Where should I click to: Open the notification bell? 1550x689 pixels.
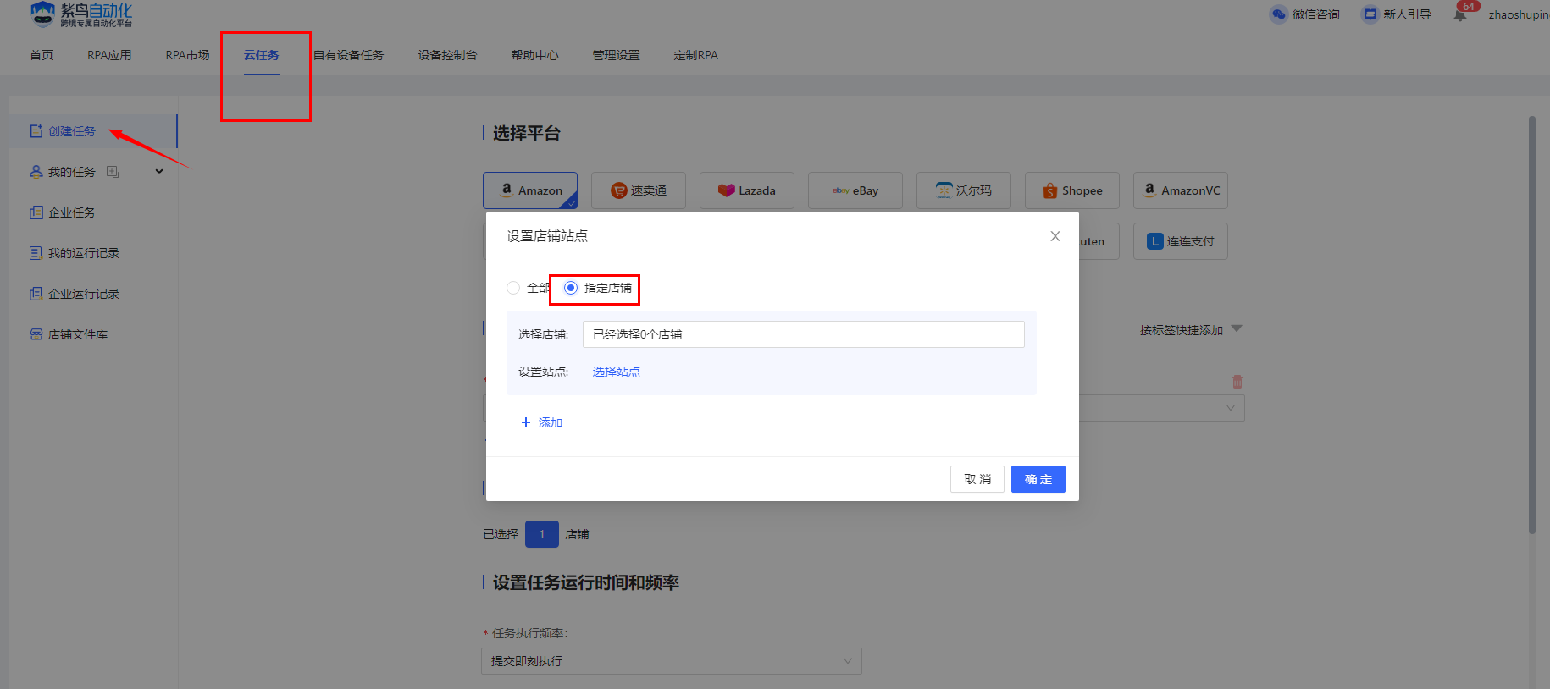click(1460, 14)
